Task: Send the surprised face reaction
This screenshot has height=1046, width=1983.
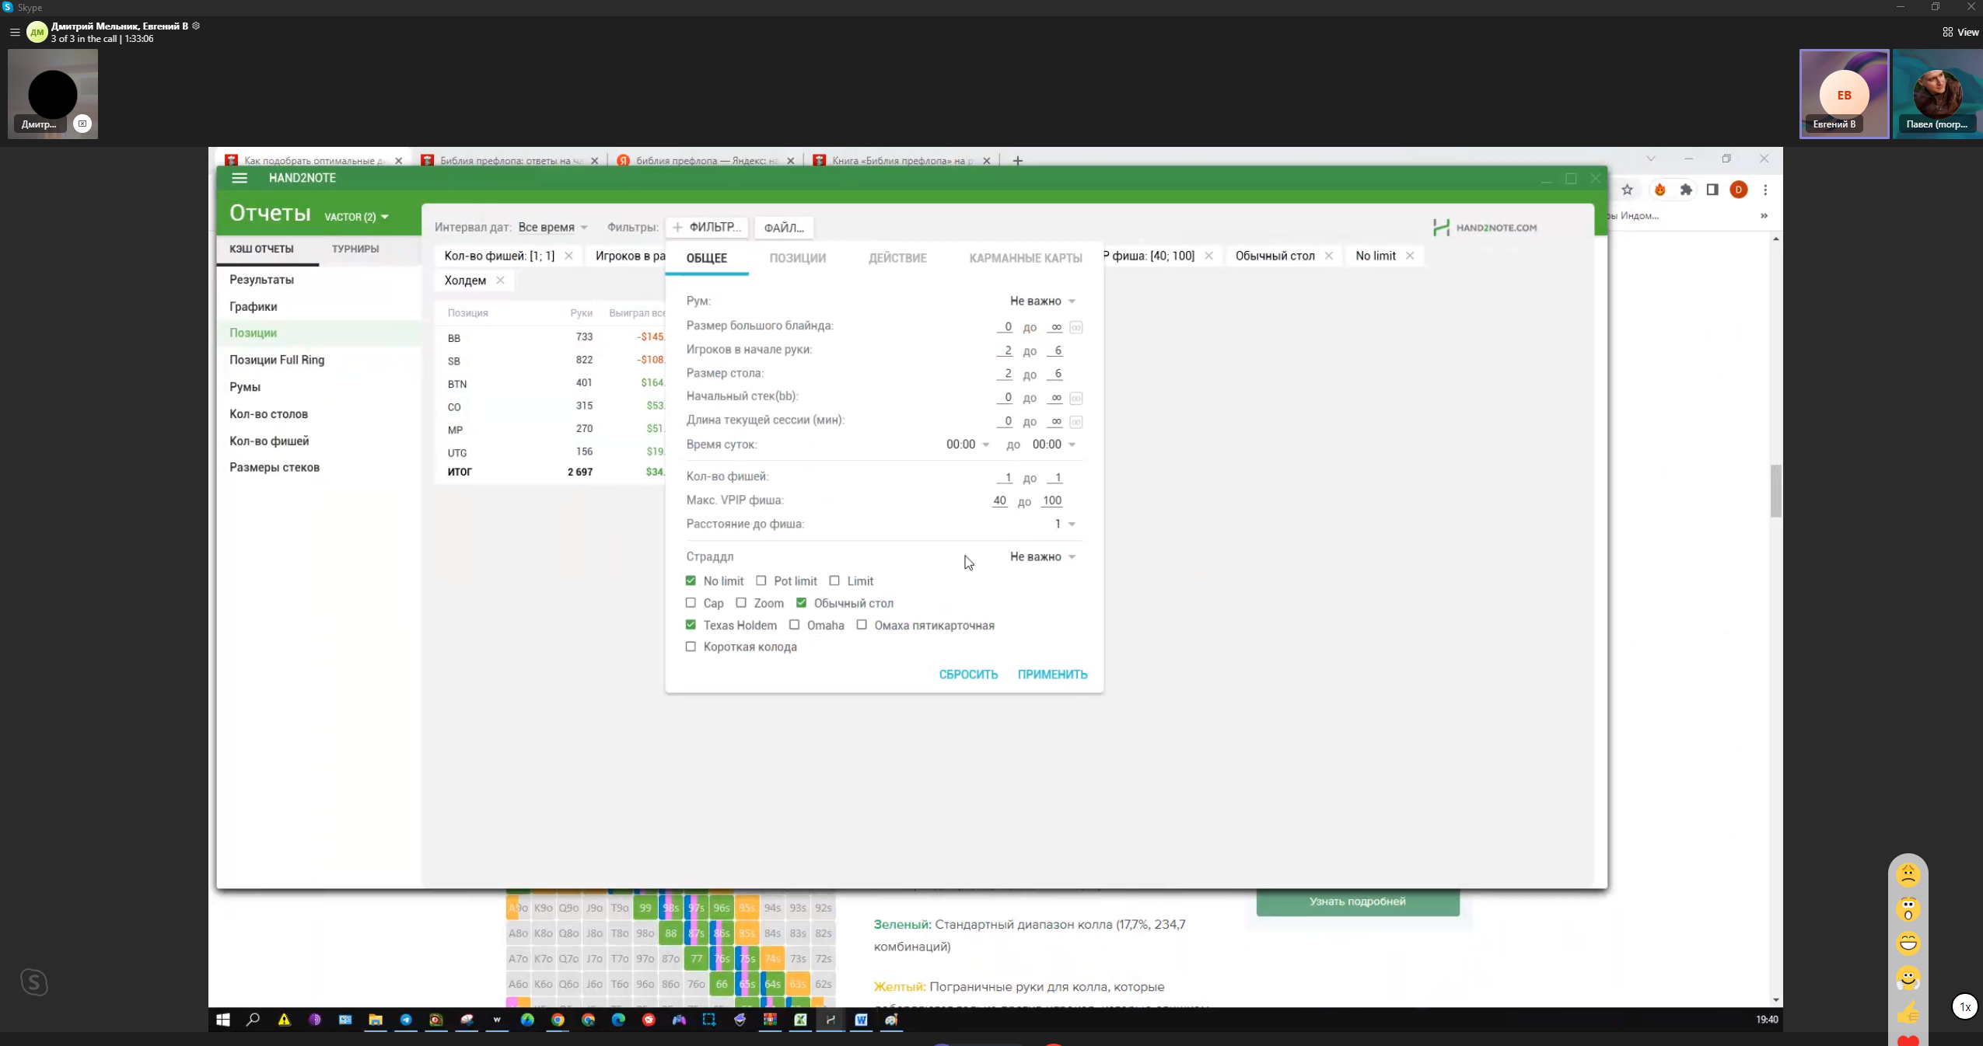Action: coord(1908,909)
